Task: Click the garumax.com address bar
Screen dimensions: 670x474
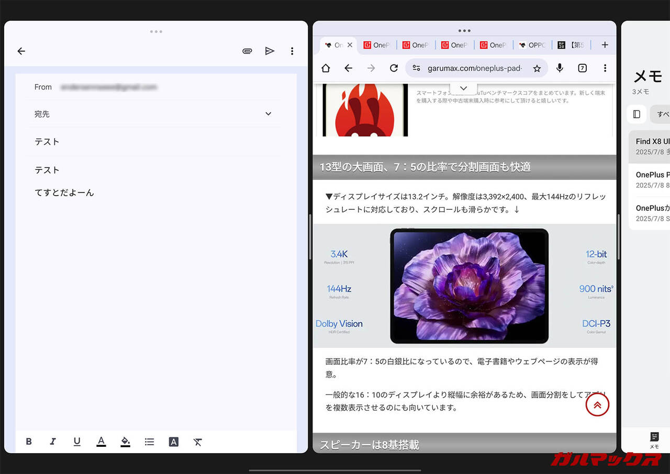Action: tap(474, 68)
